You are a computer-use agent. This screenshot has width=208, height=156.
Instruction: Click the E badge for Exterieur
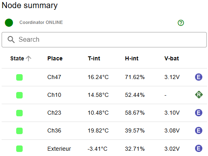pyautogui.click(x=199, y=148)
